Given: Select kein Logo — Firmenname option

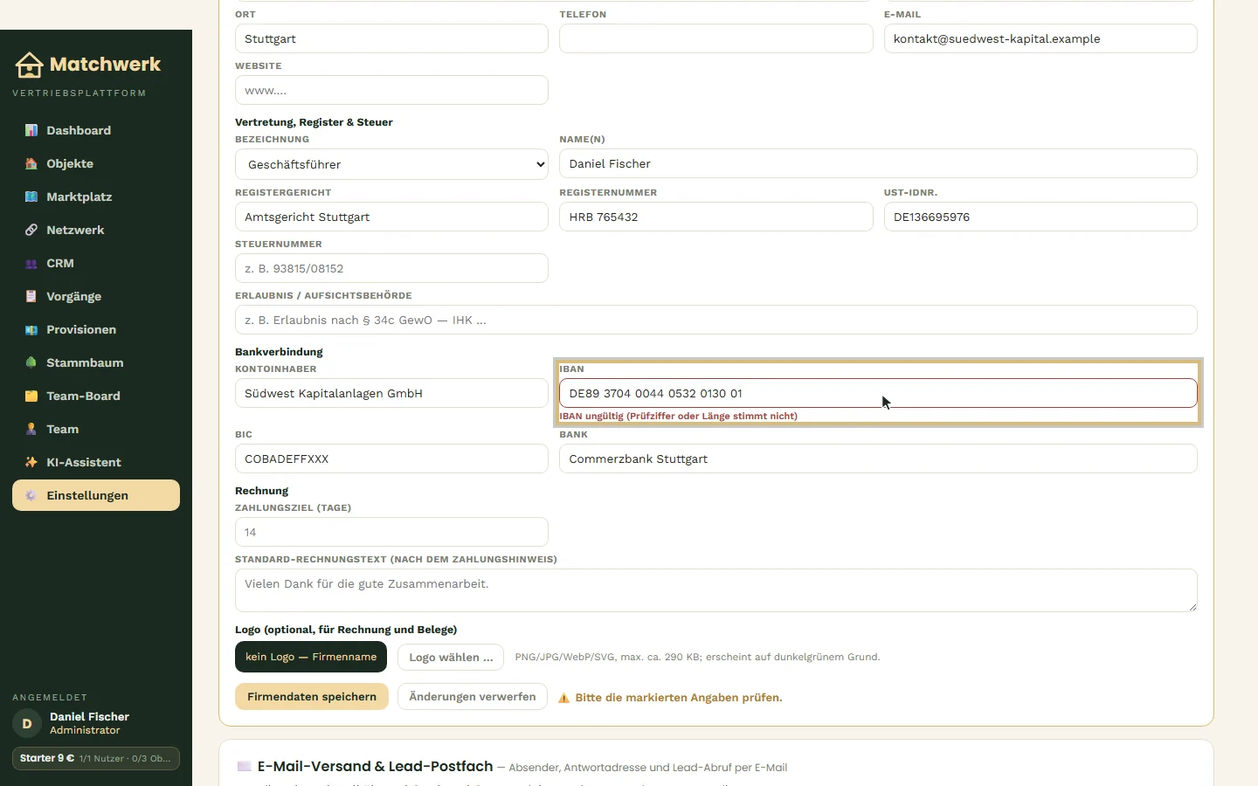Looking at the screenshot, I should click(x=311, y=657).
